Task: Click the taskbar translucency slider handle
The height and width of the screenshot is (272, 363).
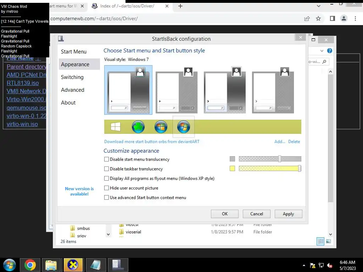Action: point(300,168)
